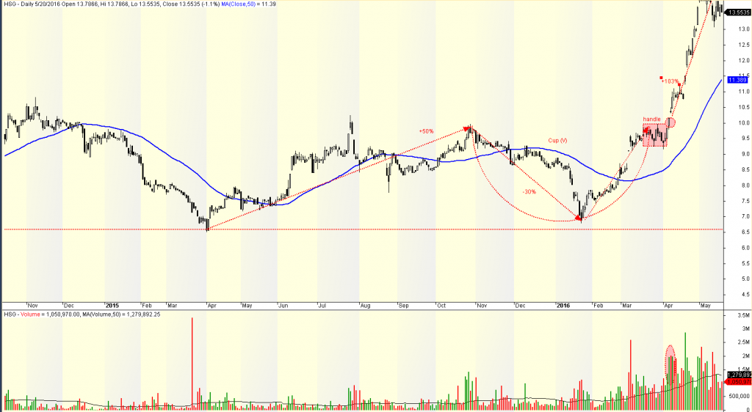
Task: Select the pink handle rectangle on chart
Action: tap(655, 136)
